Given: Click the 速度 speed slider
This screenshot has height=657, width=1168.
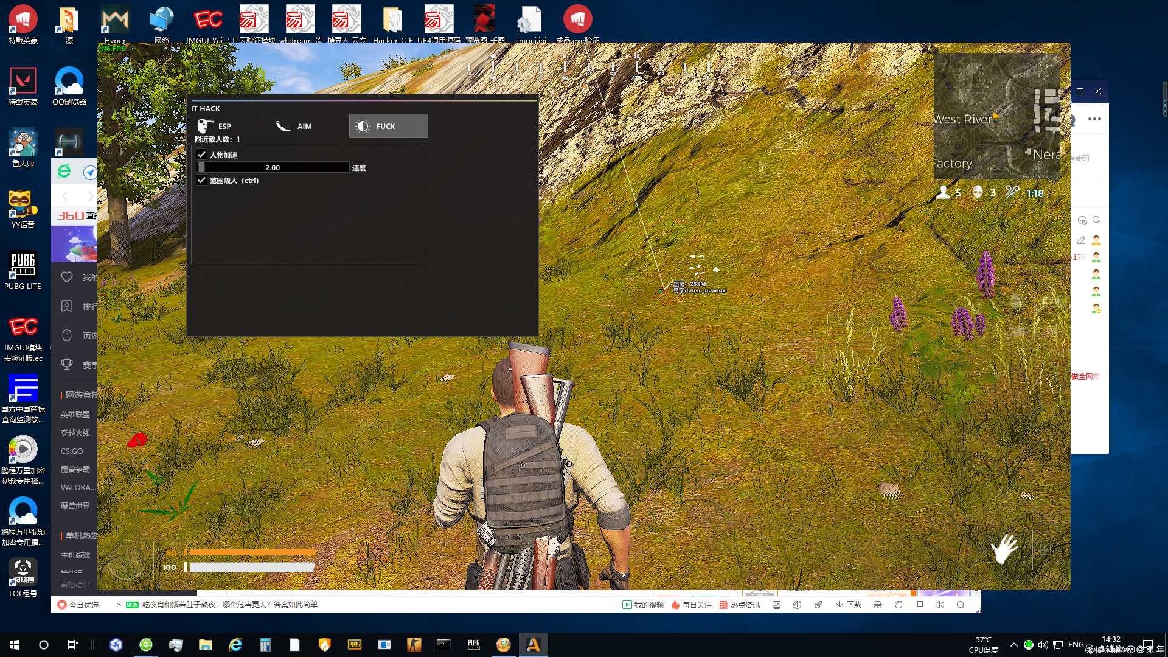Looking at the screenshot, I should (x=273, y=167).
